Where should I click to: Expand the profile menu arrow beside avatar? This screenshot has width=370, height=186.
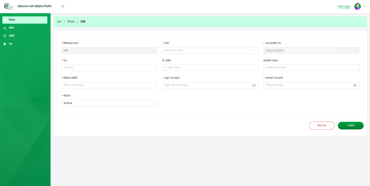(364, 7)
